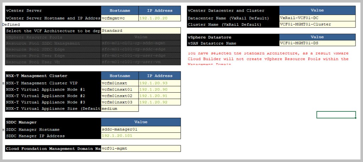363x162 pixels.
Task: Click the Select the VCF Architecture label
Action: pos(53,31)
